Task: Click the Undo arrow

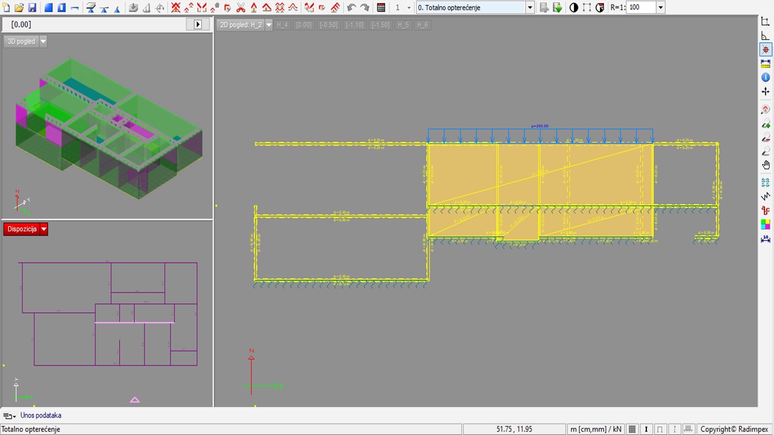Action: 351,8
